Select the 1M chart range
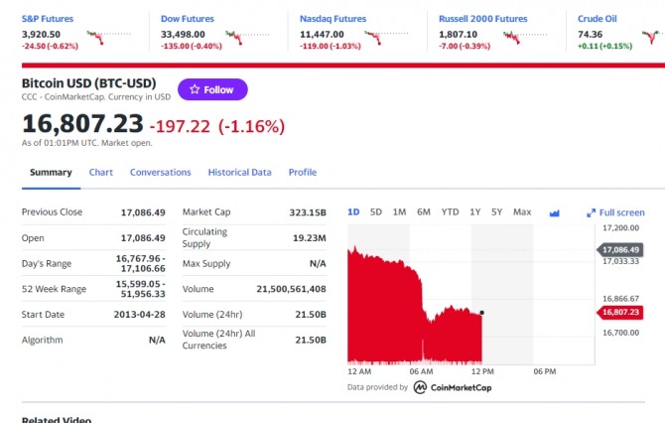The height and width of the screenshot is (423, 665). pos(399,211)
